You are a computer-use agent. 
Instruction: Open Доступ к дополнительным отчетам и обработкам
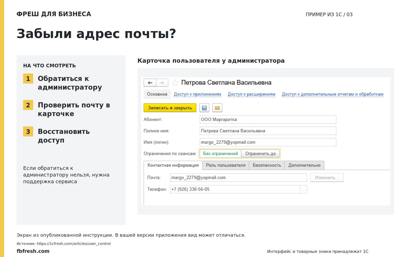(x=333, y=94)
